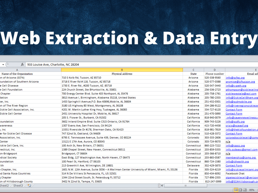Click the horizontal scroll left arrow
Viewport: 258px width, 193px height.
pyautogui.click(x=162, y=186)
